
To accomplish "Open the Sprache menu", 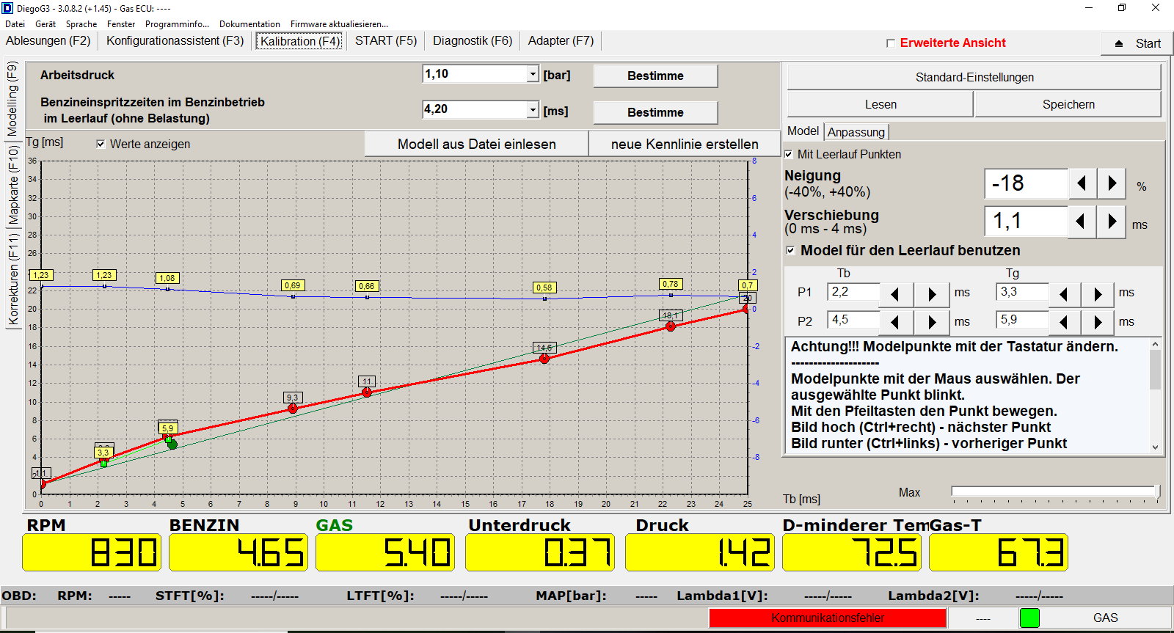I will (81, 24).
